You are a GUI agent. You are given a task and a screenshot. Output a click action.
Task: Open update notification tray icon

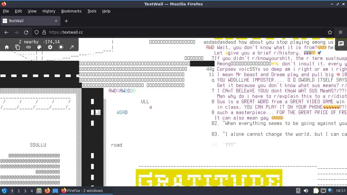[330, 191]
